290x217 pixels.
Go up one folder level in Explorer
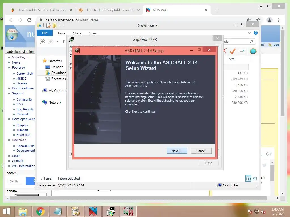click(64, 42)
